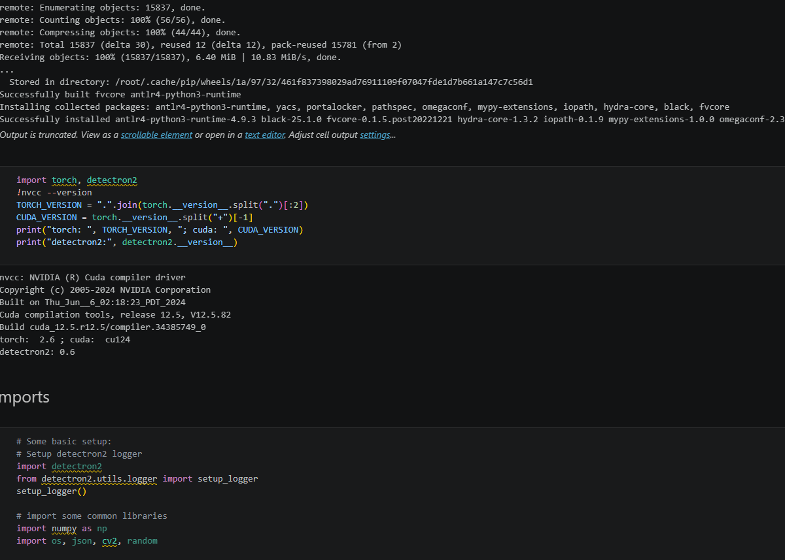Click '# import some common libraries' comment
Image resolution: width=785 pixels, height=560 pixels.
[x=92, y=516]
